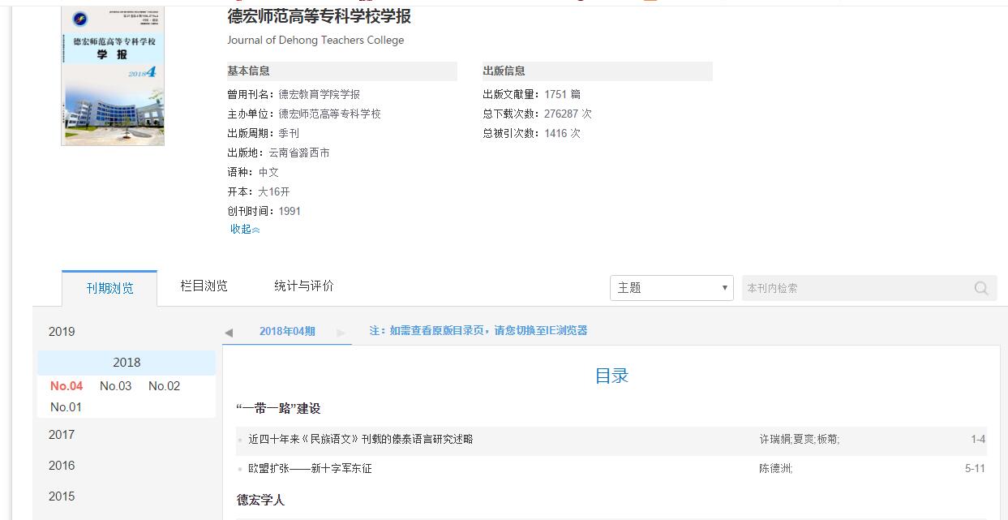
Task: Go to next issue arrow
Action: 341,333
